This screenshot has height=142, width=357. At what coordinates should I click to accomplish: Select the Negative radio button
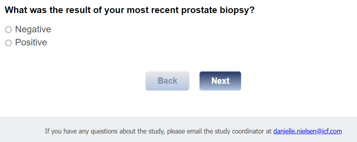[x=8, y=30]
